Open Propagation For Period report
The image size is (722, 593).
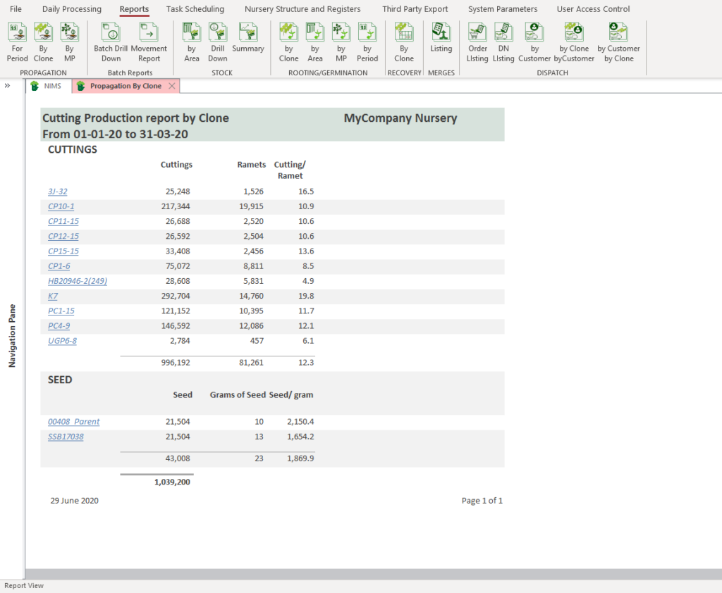coord(18,42)
